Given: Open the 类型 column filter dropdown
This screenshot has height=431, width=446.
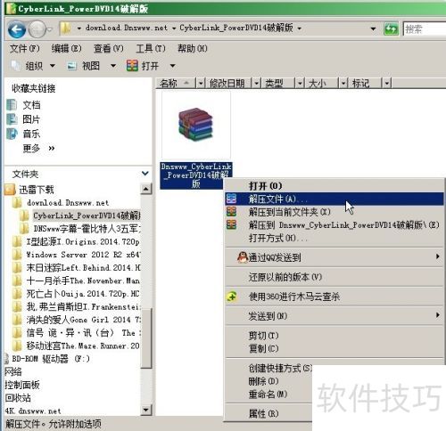Looking at the screenshot, I should pyautogui.click(x=300, y=84).
